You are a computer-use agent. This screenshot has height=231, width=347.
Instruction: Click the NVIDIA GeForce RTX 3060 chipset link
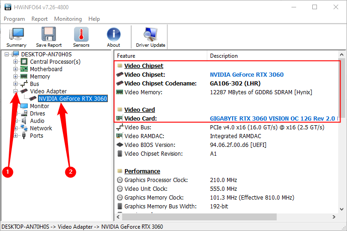point(247,74)
